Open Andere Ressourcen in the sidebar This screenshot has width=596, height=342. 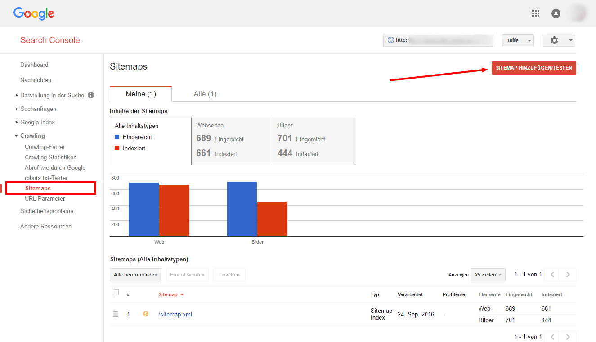[46, 226]
